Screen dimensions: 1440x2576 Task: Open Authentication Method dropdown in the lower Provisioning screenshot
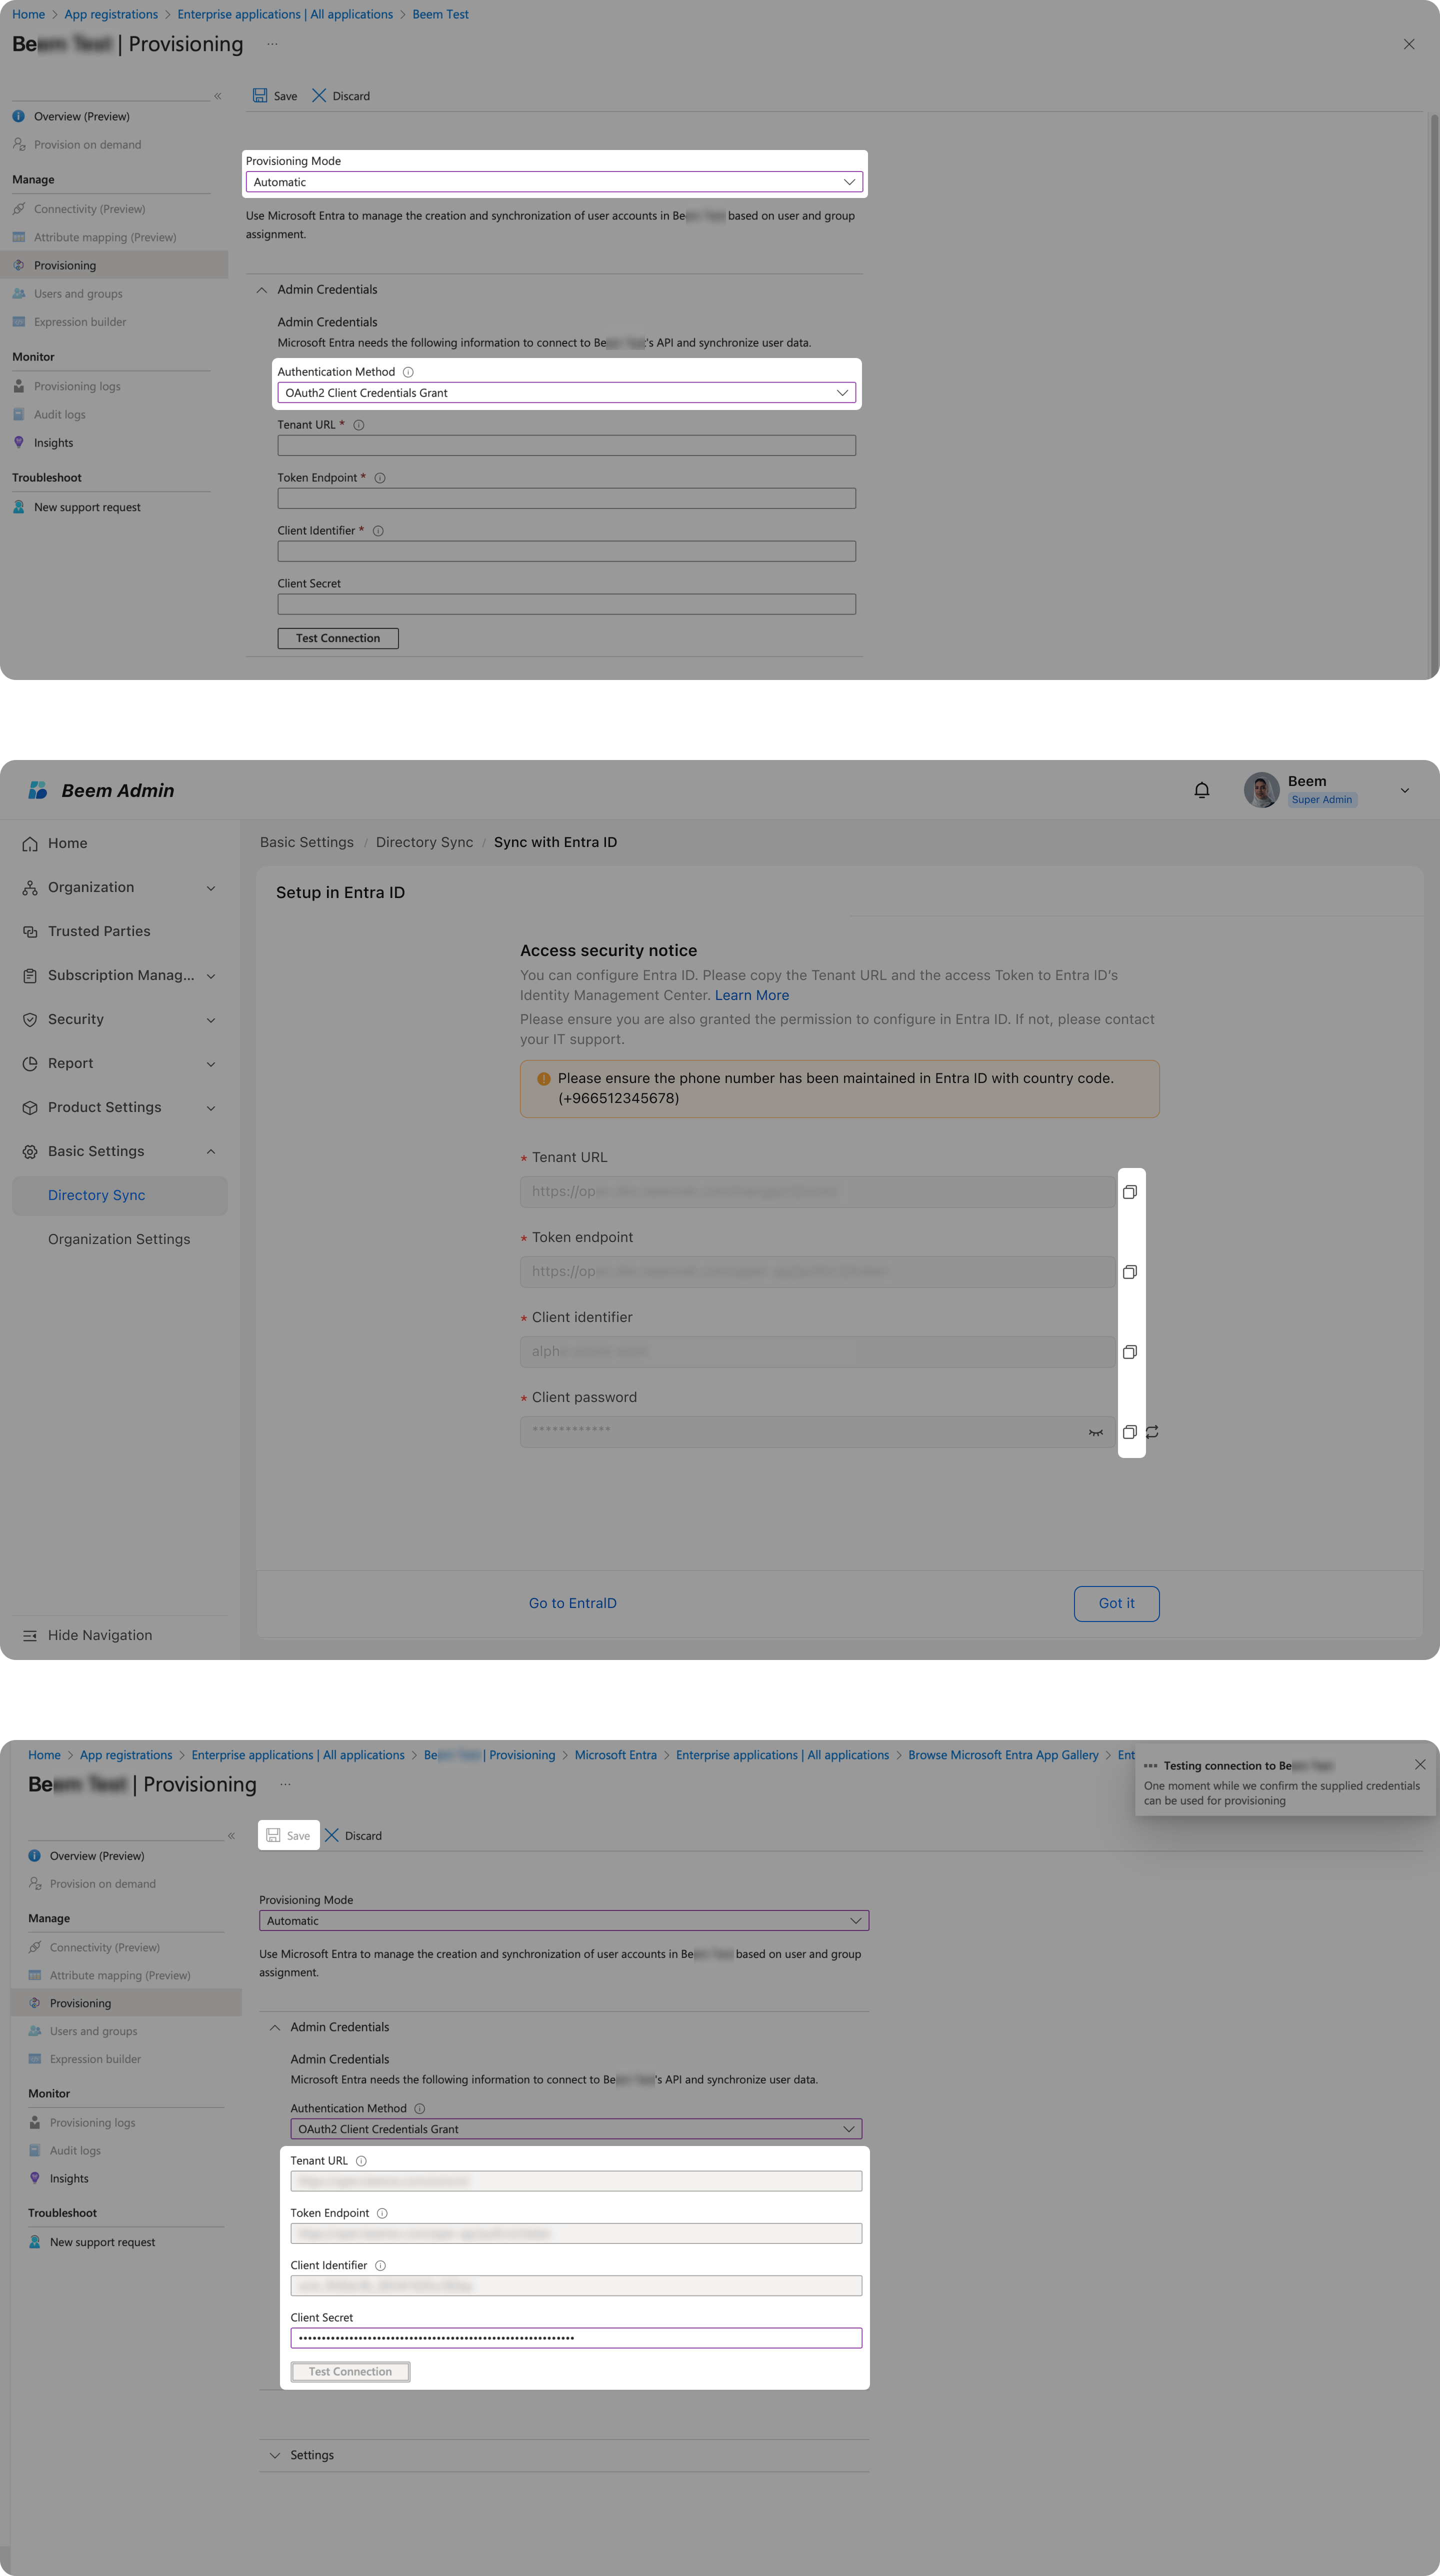coord(576,2129)
